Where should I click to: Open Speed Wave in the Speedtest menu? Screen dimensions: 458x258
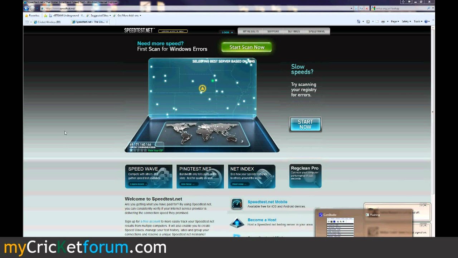[x=317, y=32]
